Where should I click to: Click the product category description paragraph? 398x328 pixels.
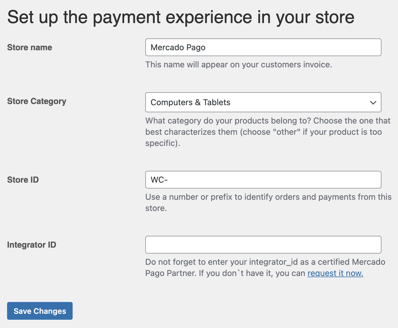point(267,132)
